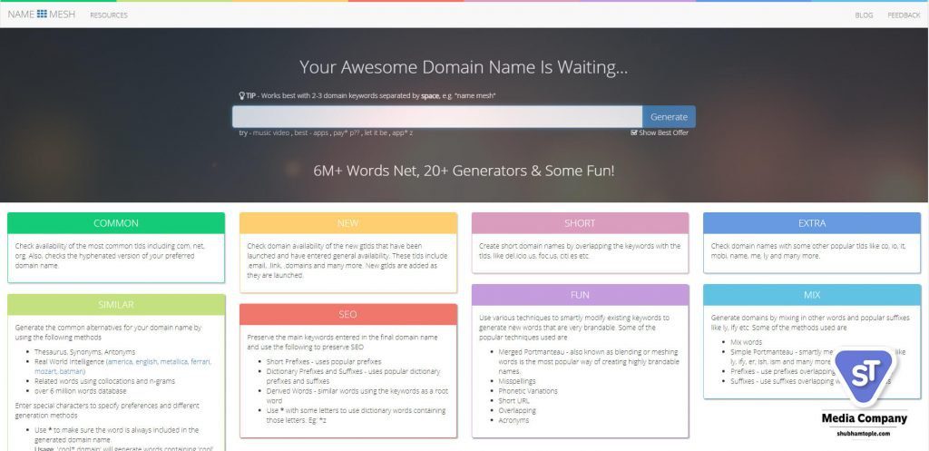The width and height of the screenshot is (929, 451).
Task: Click the 'ferrari' example link
Action: pyautogui.click(x=200, y=361)
